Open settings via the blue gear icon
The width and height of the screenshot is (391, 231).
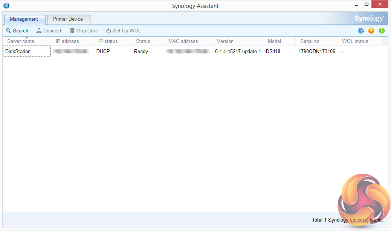pyautogui.click(x=360, y=31)
